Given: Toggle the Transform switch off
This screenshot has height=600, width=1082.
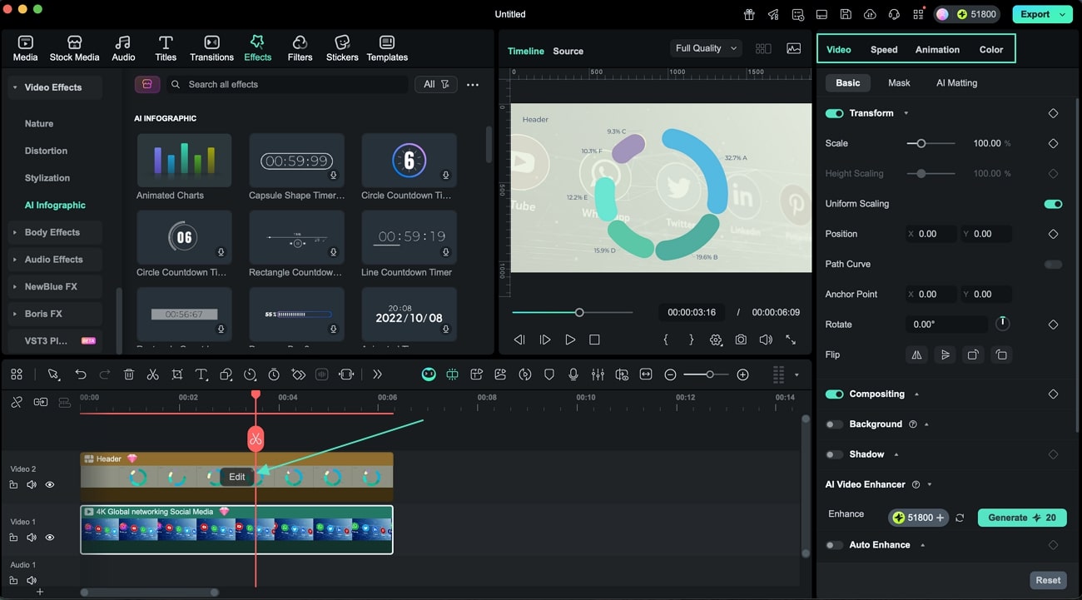Looking at the screenshot, I should (834, 113).
